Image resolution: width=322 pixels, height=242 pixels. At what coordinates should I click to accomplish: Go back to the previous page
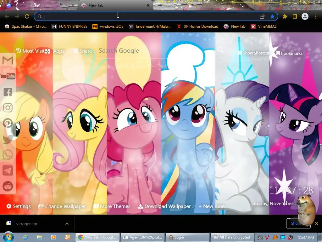pos(7,16)
